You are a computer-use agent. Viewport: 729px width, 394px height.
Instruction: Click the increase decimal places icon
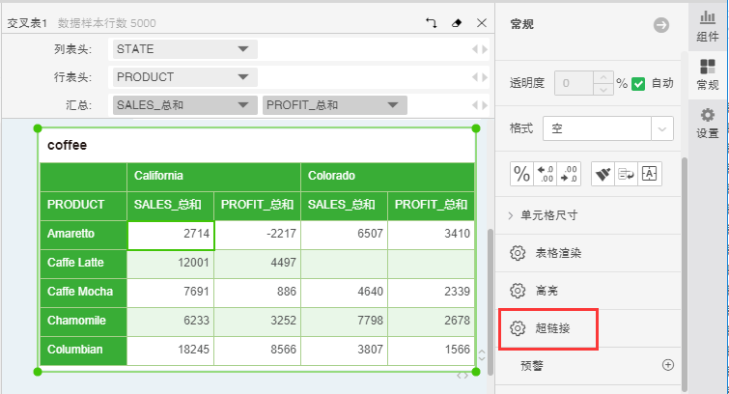(570, 174)
